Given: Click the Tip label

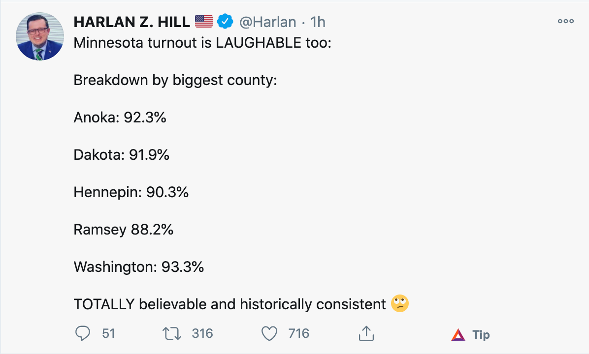Looking at the screenshot, I should click(x=481, y=335).
